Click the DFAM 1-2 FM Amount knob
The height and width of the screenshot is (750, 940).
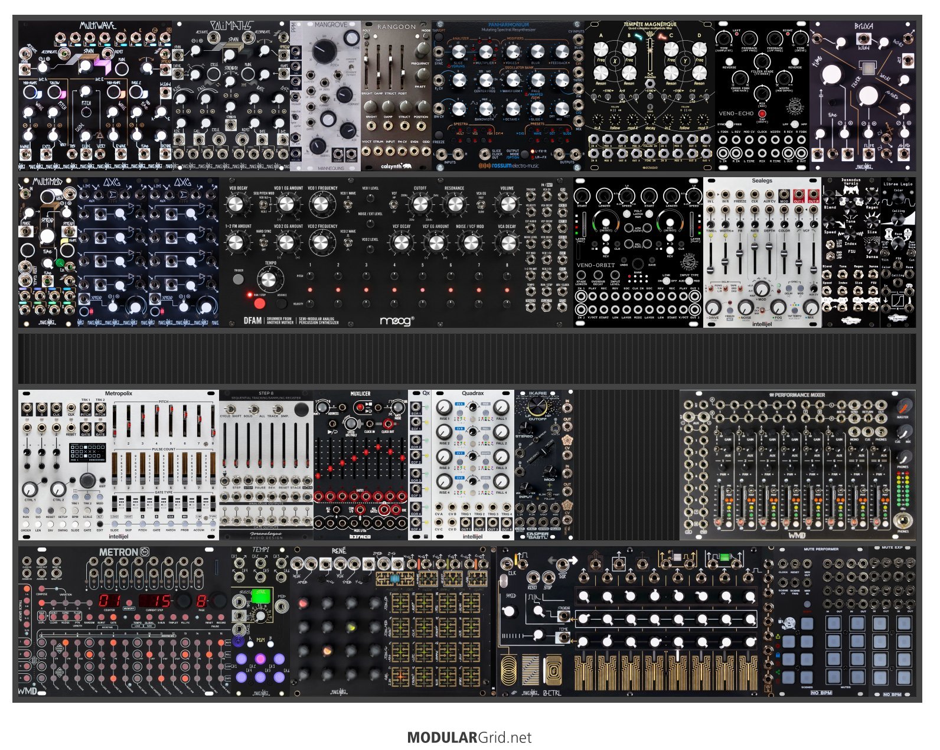click(236, 242)
